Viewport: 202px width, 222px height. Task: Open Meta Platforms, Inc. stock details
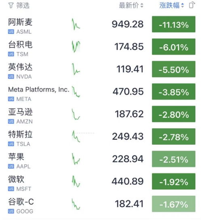[39, 89]
